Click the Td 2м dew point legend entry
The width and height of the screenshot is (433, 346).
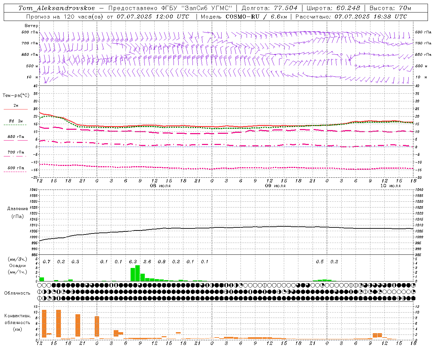16,122
